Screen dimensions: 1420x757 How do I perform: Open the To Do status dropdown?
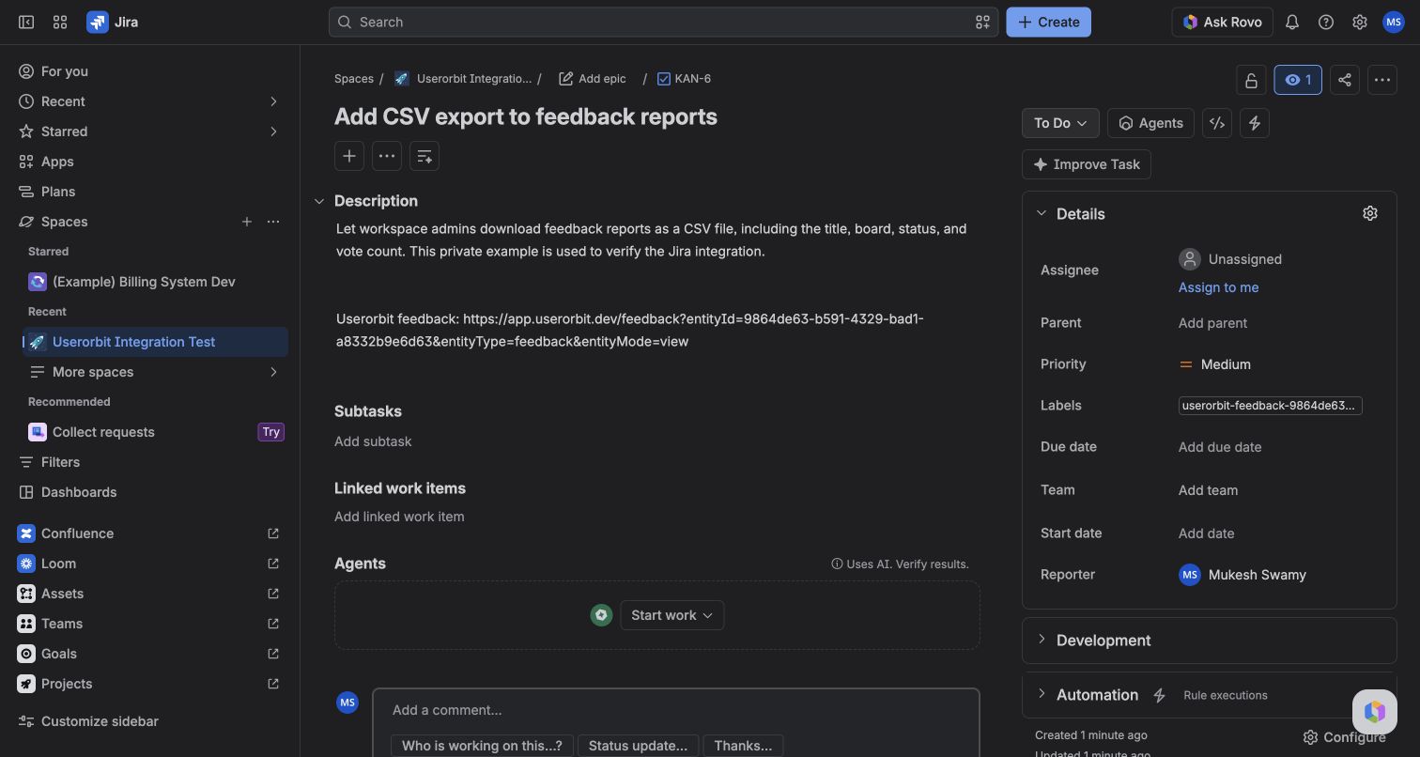click(x=1060, y=123)
